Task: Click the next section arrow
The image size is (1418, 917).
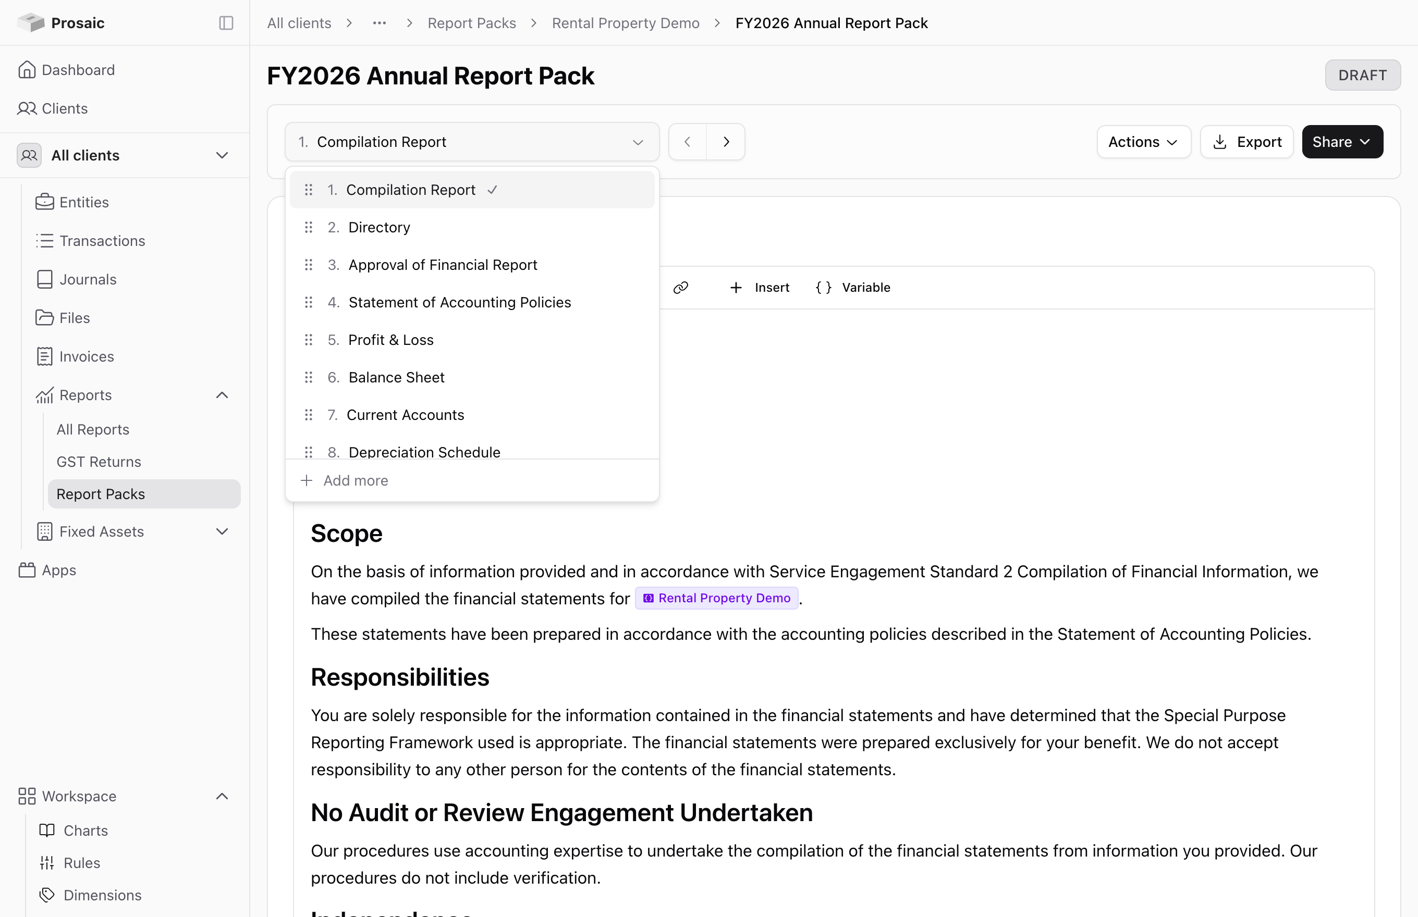Action: point(726,142)
